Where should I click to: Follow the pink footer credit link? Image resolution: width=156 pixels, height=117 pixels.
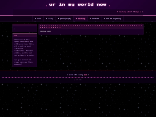[85, 75]
